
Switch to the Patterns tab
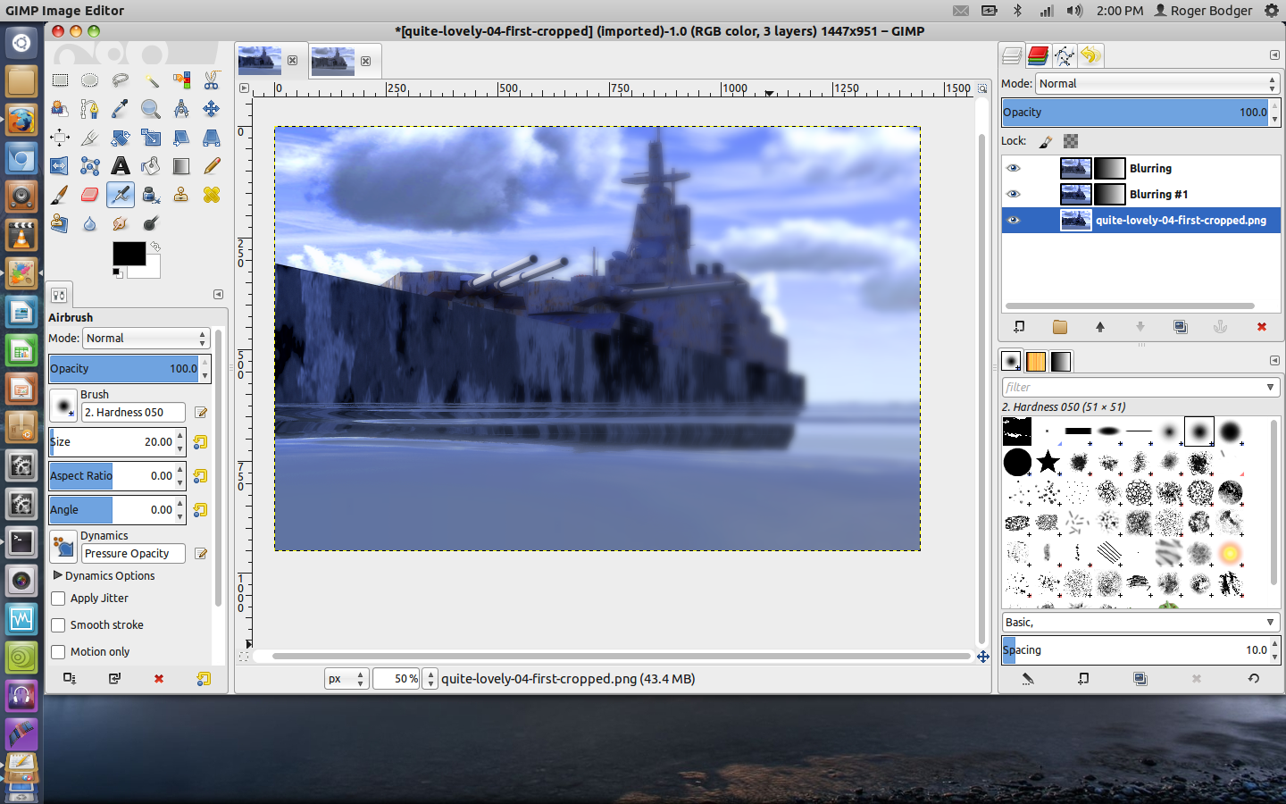pos(1036,361)
